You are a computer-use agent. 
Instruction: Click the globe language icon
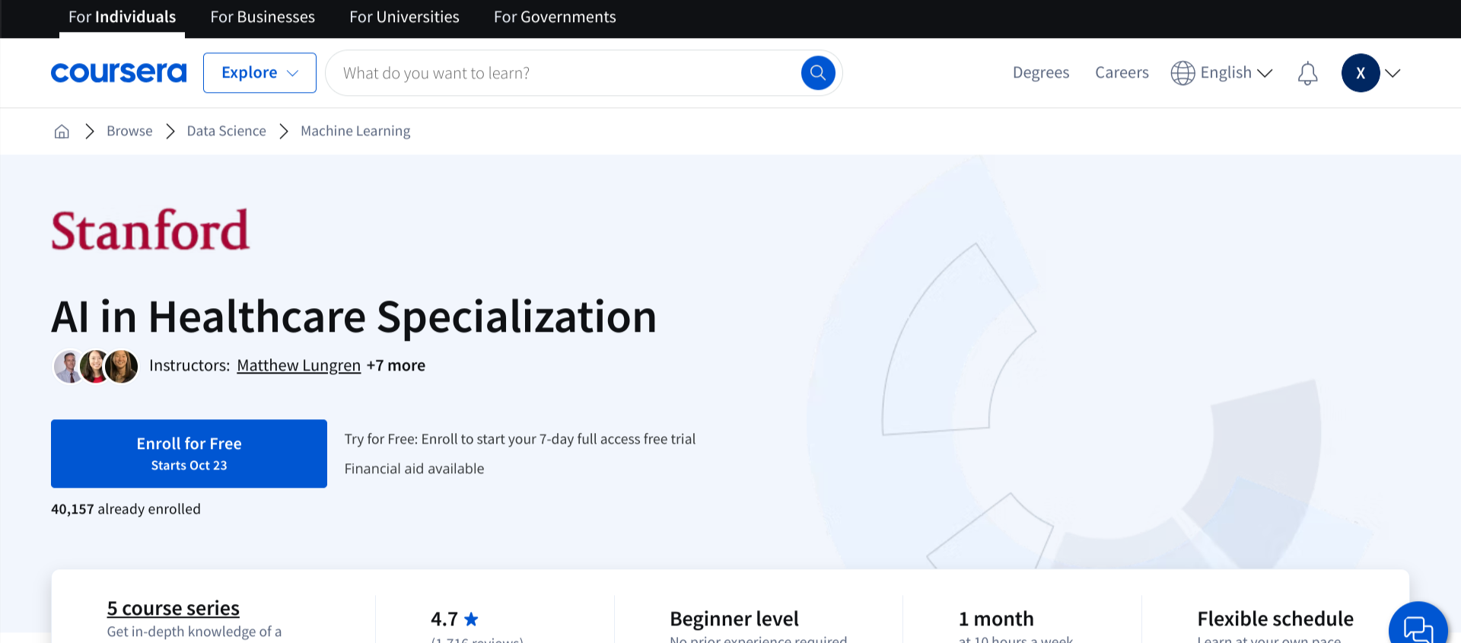pyautogui.click(x=1182, y=73)
